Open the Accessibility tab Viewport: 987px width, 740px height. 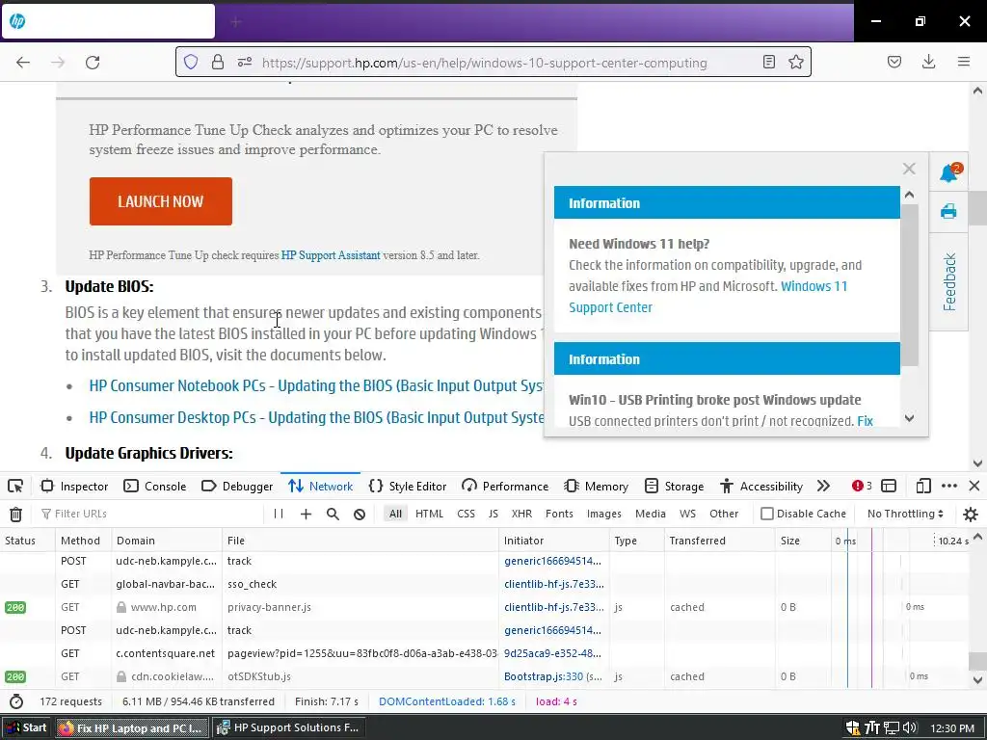761,486
